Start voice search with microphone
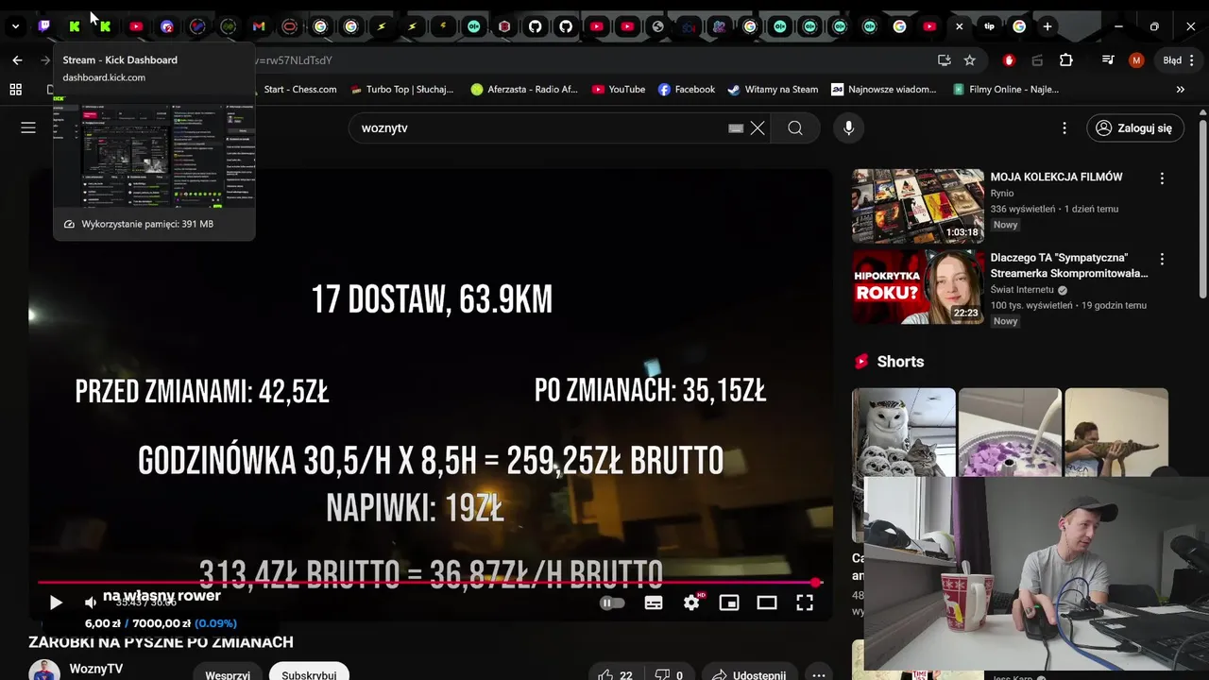Viewport: 1209px width, 680px height. [848, 127]
